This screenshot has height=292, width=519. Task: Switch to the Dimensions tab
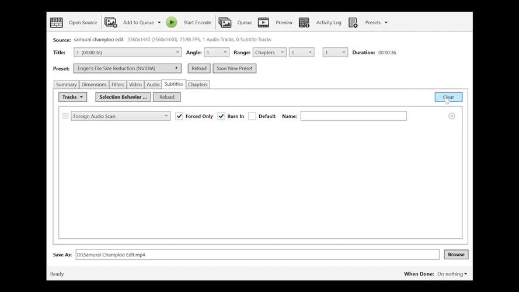click(94, 85)
